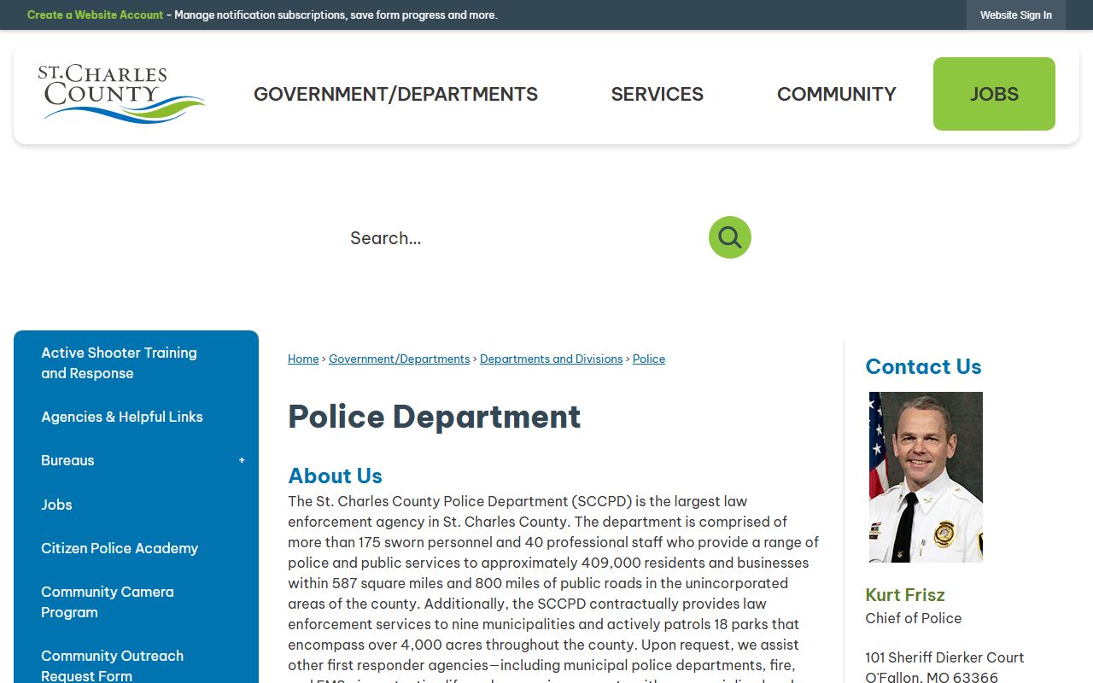This screenshot has width=1093, height=683.
Task: Click Kurt Frisz's photo
Action: pyautogui.click(x=926, y=477)
